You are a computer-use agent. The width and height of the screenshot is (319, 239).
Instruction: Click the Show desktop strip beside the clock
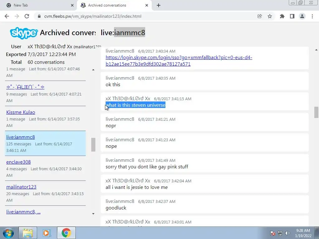point(317,233)
